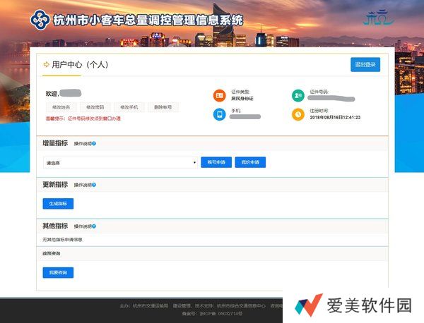Click the 竞价申请 button
This screenshot has width=424, height=323.
click(x=250, y=162)
